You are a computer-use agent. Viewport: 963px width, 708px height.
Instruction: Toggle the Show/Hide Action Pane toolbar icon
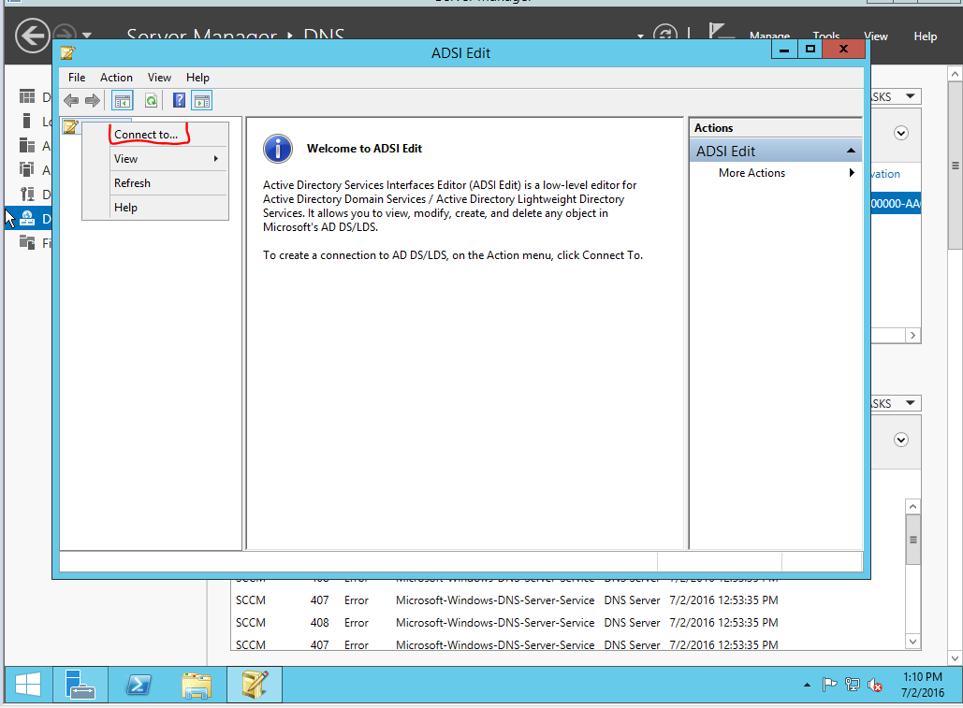coord(201,100)
